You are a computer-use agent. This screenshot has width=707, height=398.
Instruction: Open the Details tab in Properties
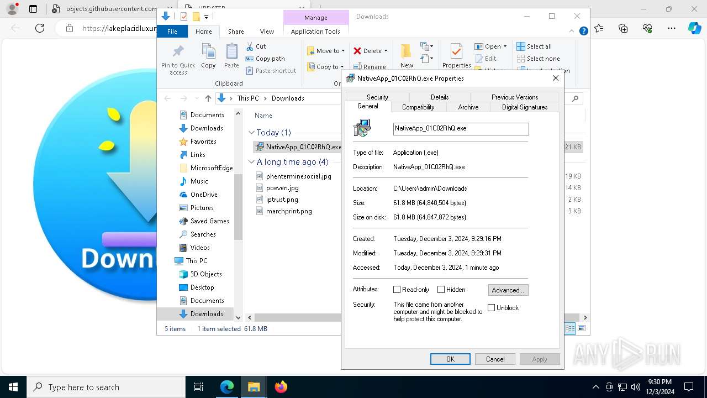440,97
